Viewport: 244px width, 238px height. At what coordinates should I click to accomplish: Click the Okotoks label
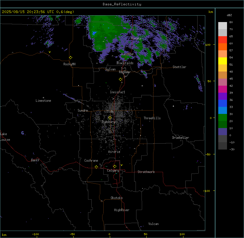[x=117, y=198]
